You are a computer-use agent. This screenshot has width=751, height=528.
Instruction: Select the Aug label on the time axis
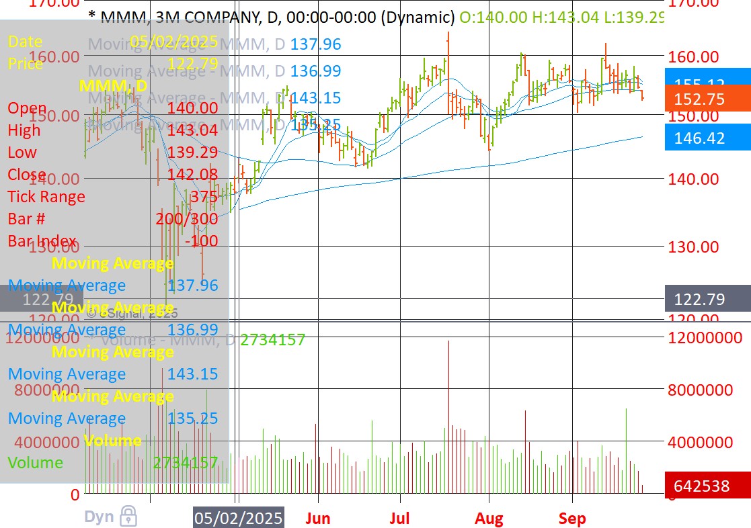click(489, 519)
